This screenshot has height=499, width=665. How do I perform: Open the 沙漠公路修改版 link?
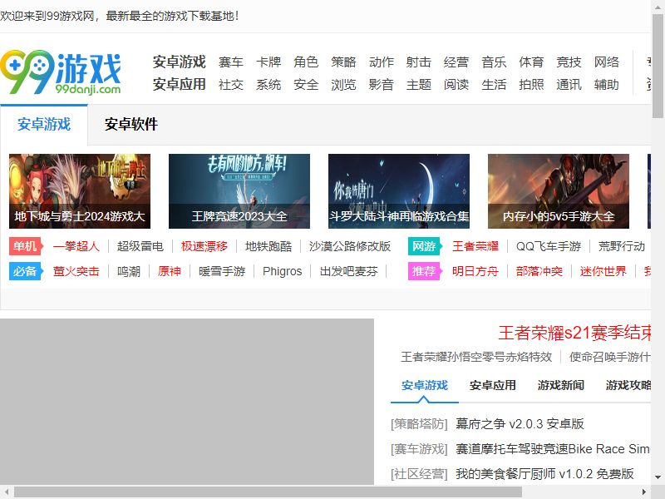(x=350, y=246)
